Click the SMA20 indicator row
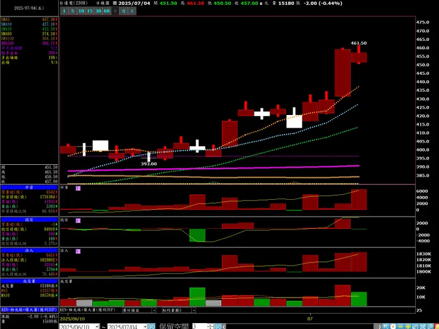Screen dimensions: 439x329 (x=29, y=29)
